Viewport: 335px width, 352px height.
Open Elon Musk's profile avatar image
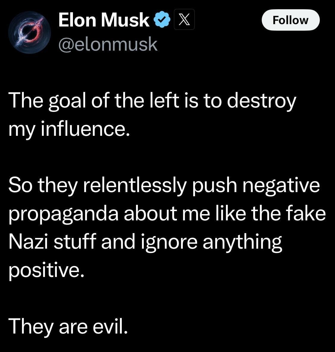[29, 32]
